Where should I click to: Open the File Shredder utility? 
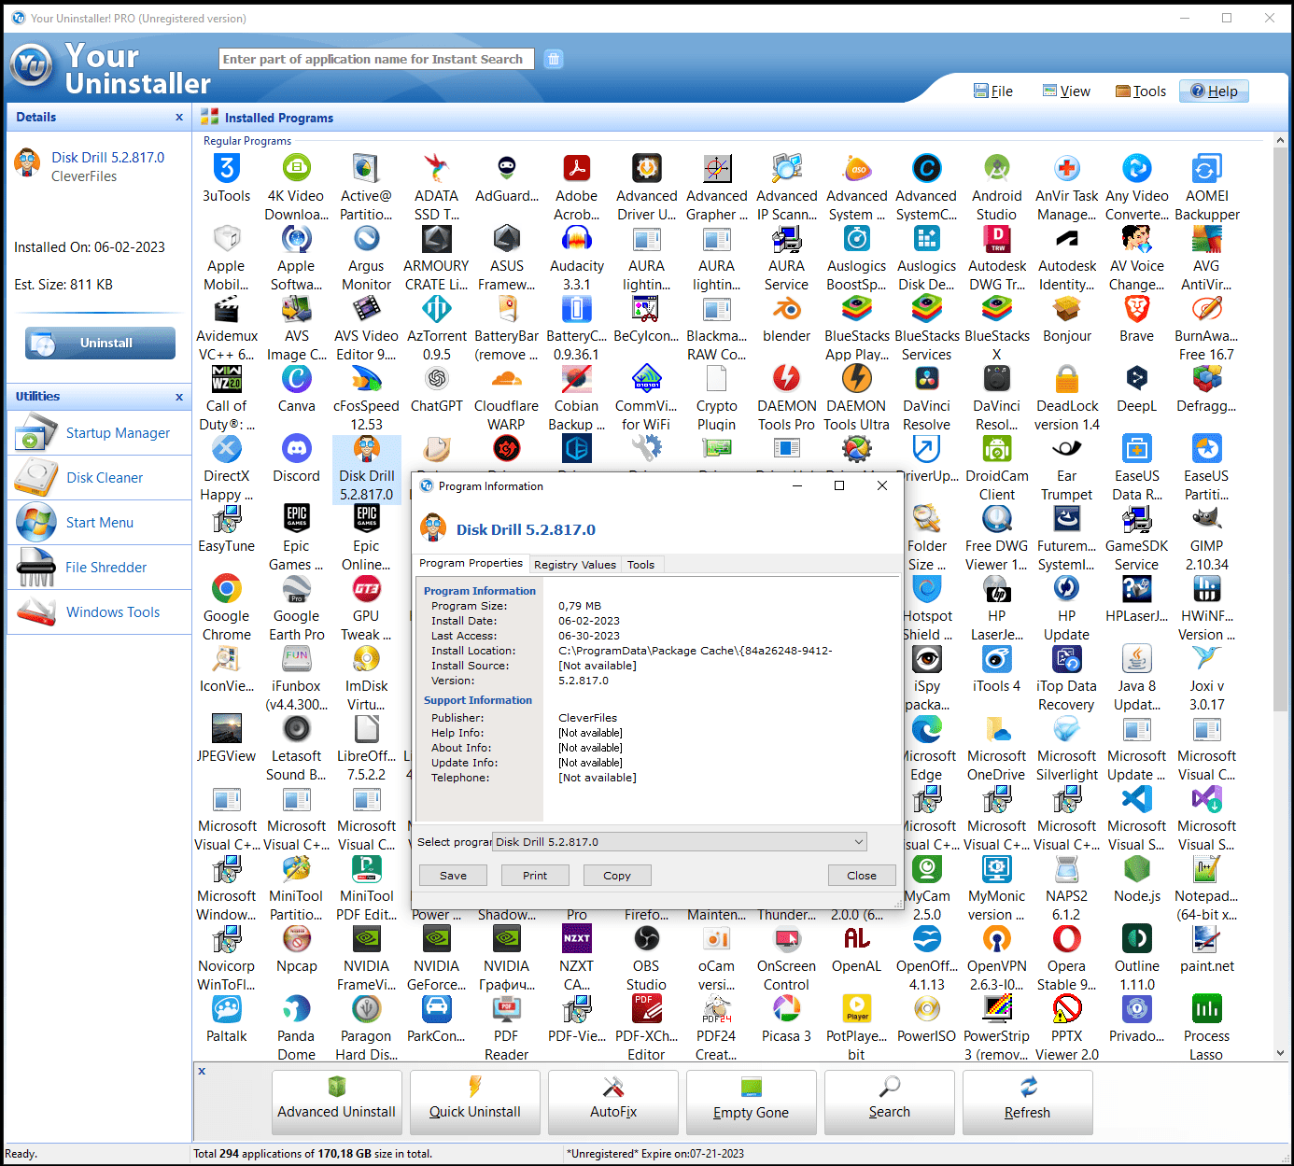[x=99, y=568]
